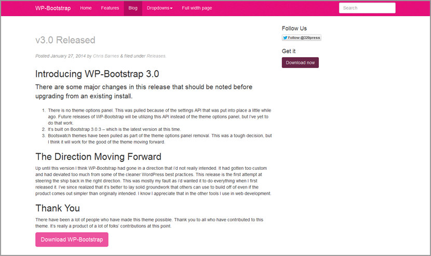
Task: Open the Dropdowns menu caret
Action: pyautogui.click(x=171, y=8)
